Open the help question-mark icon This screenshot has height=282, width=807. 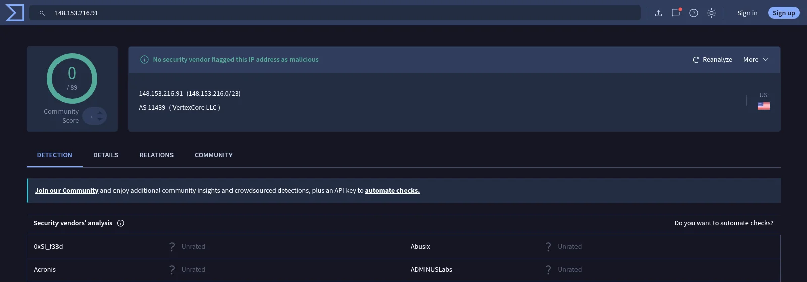[694, 13]
